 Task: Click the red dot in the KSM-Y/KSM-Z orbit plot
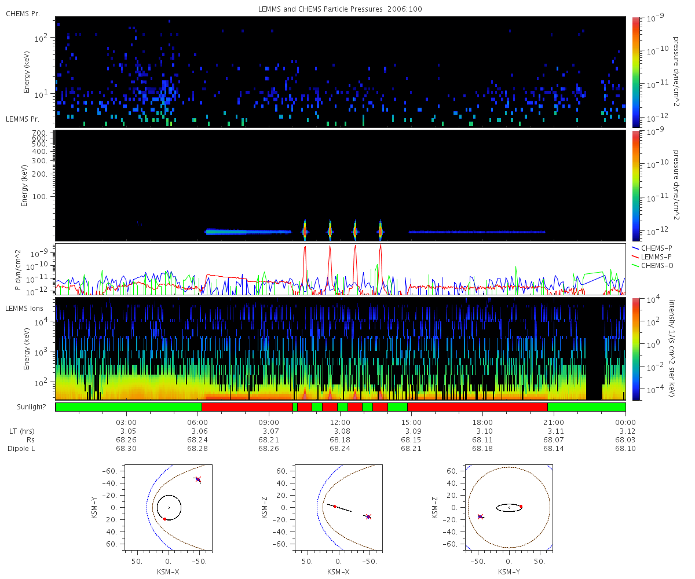click(x=521, y=506)
